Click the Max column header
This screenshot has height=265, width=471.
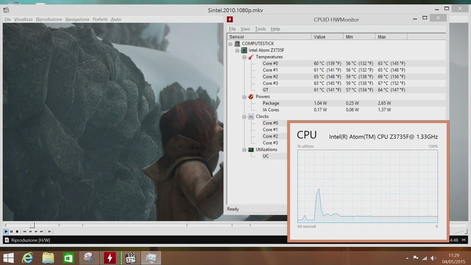point(391,37)
